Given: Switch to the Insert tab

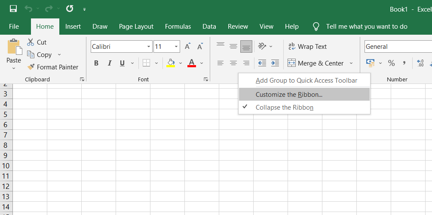Looking at the screenshot, I should [x=73, y=27].
